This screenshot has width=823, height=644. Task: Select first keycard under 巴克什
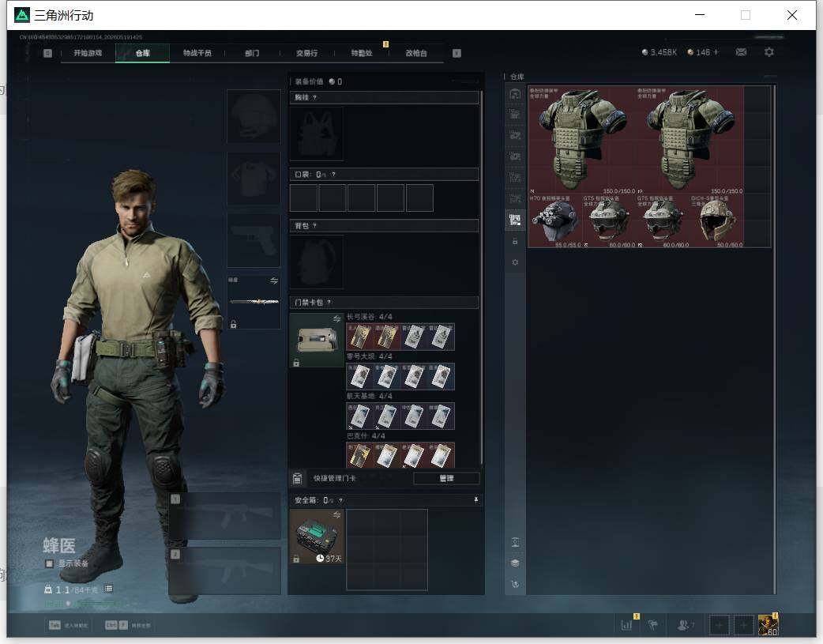pos(359,455)
